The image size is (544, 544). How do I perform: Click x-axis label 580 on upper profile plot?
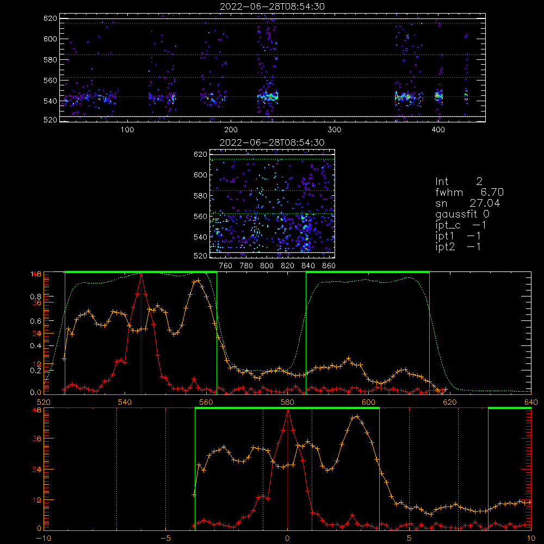(287, 402)
